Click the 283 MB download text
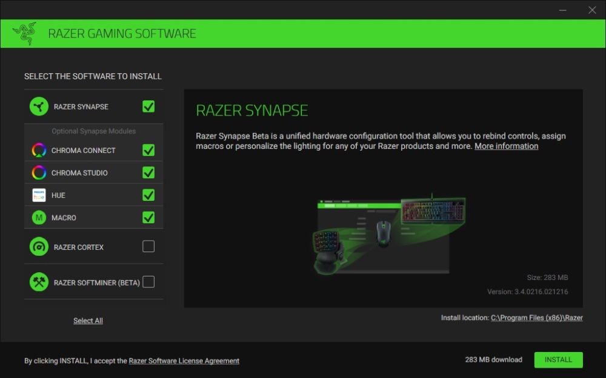This screenshot has width=606, height=378. pyautogui.click(x=493, y=359)
